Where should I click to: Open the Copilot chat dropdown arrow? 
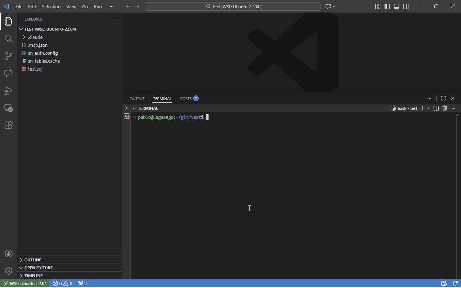tap(334, 6)
